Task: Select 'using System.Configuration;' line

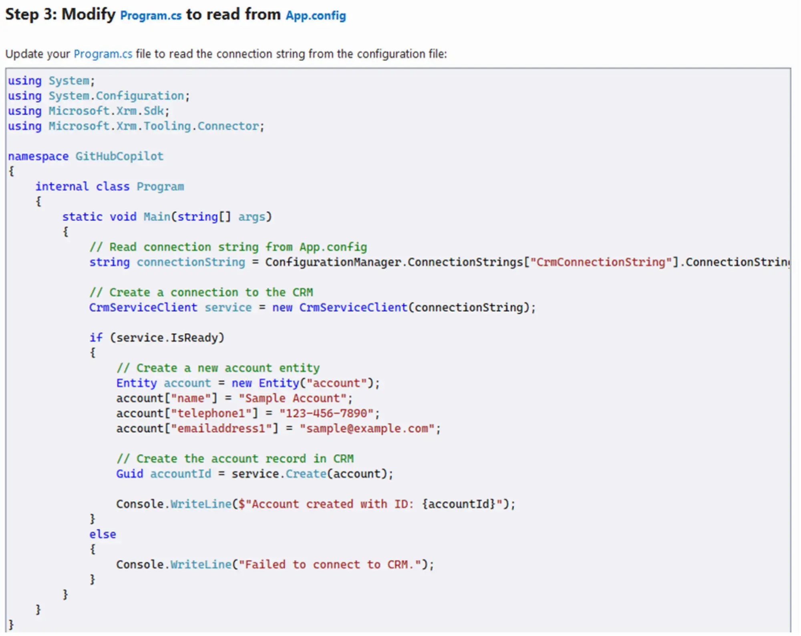Action: [99, 96]
